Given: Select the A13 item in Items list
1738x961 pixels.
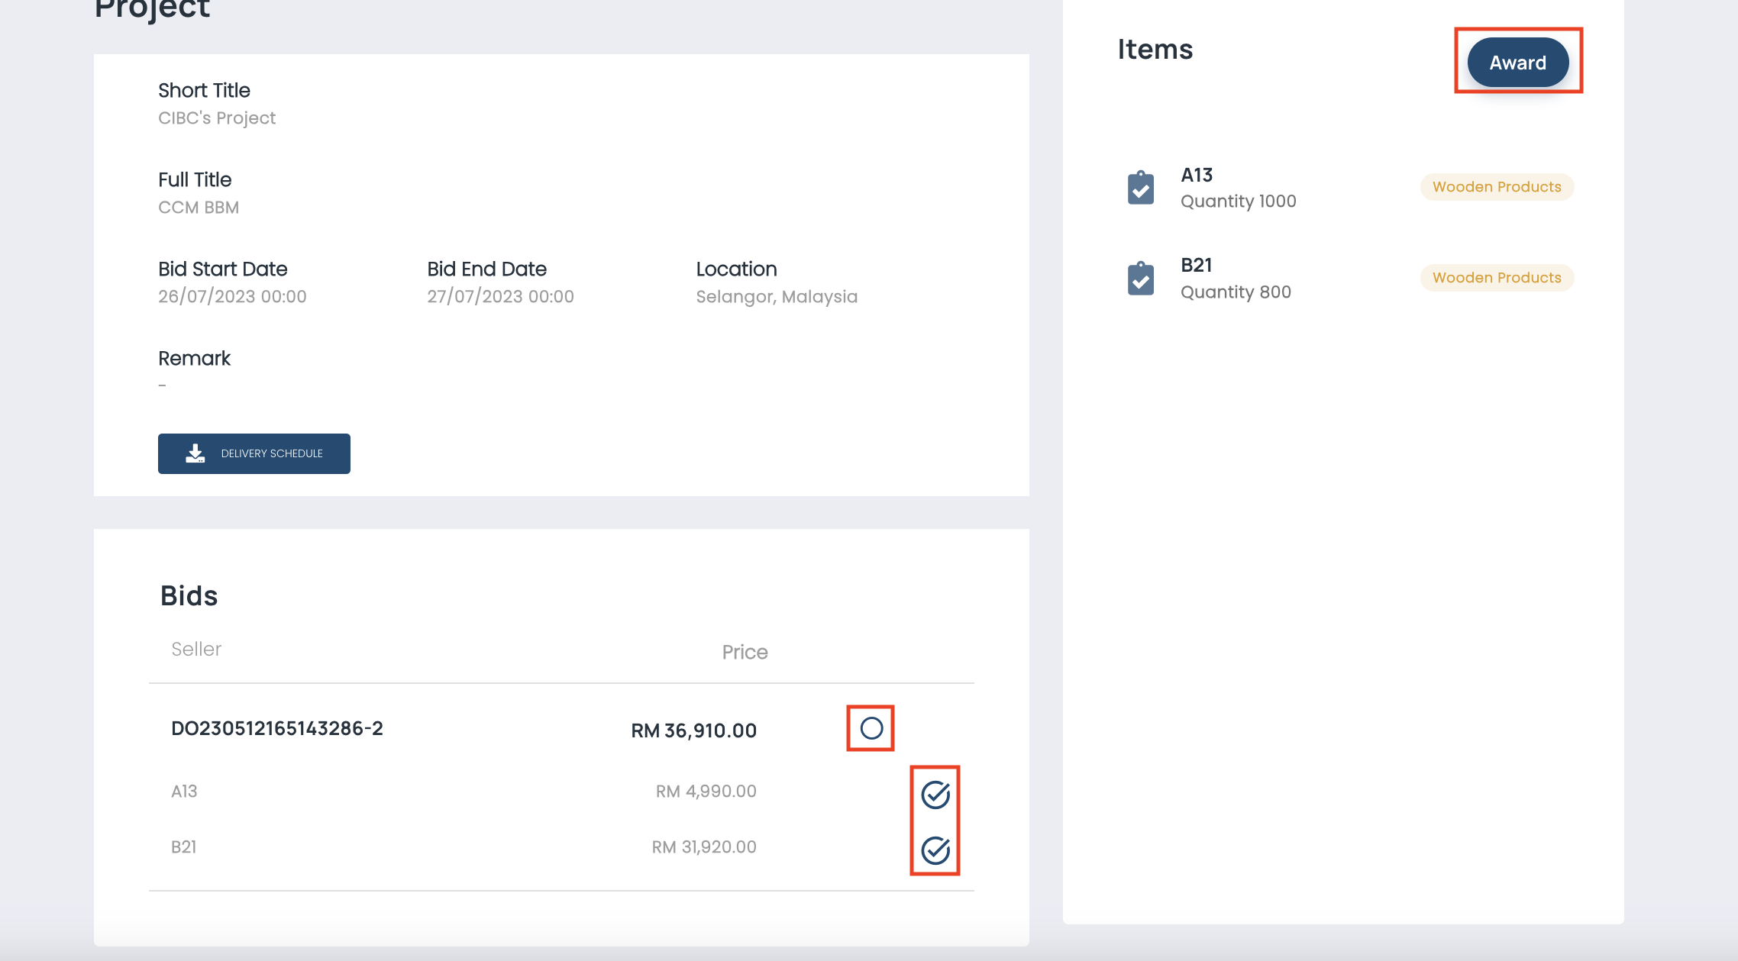Looking at the screenshot, I should point(1197,176).
